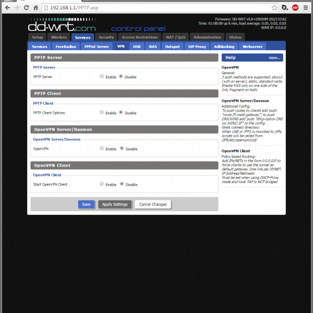Enable the PPTP Server radio button
Viewport: 313px width, 313px height.
click(x=101, y=76)
